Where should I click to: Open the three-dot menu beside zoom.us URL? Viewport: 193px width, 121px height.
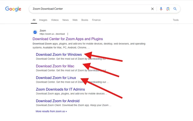(x=68, y=34)
